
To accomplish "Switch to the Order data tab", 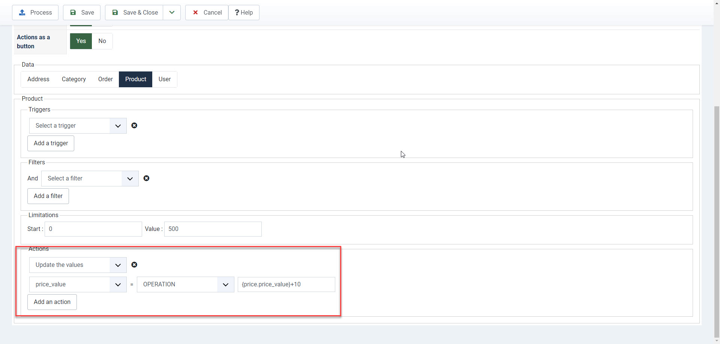I will coord(105,79).
